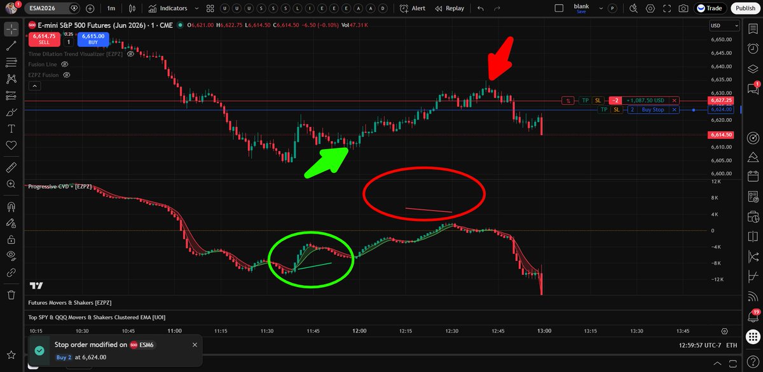763x372 pixels.
Task: Select the crosshair cursor tool
Action: pyautogui.click(x=11, y=30)
